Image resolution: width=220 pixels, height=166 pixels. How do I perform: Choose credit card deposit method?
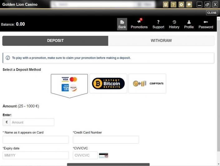point(69,84)
